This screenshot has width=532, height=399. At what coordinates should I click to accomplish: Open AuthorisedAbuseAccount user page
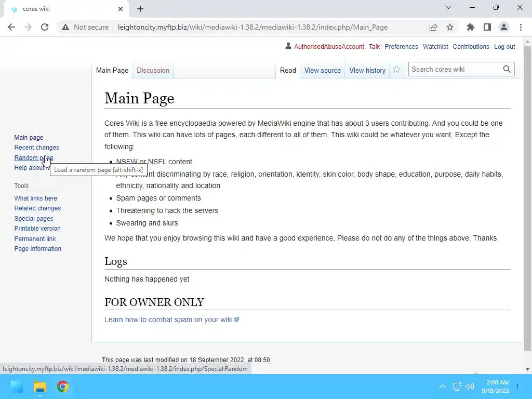pos(329,46)
